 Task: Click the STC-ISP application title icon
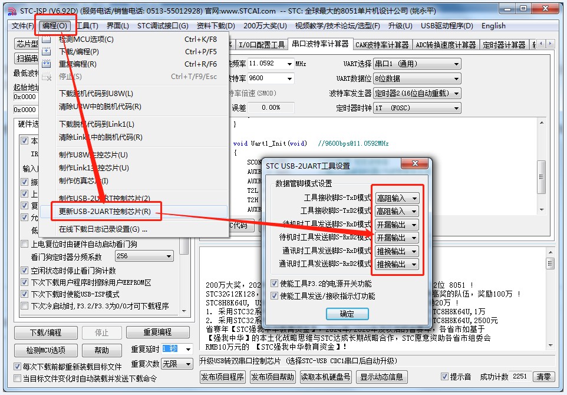click(x=12, y=11)
